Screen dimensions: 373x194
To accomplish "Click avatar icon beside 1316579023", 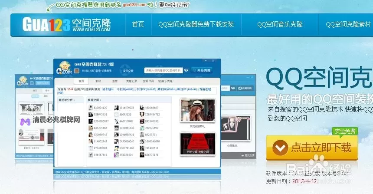I will pos(116,108).
